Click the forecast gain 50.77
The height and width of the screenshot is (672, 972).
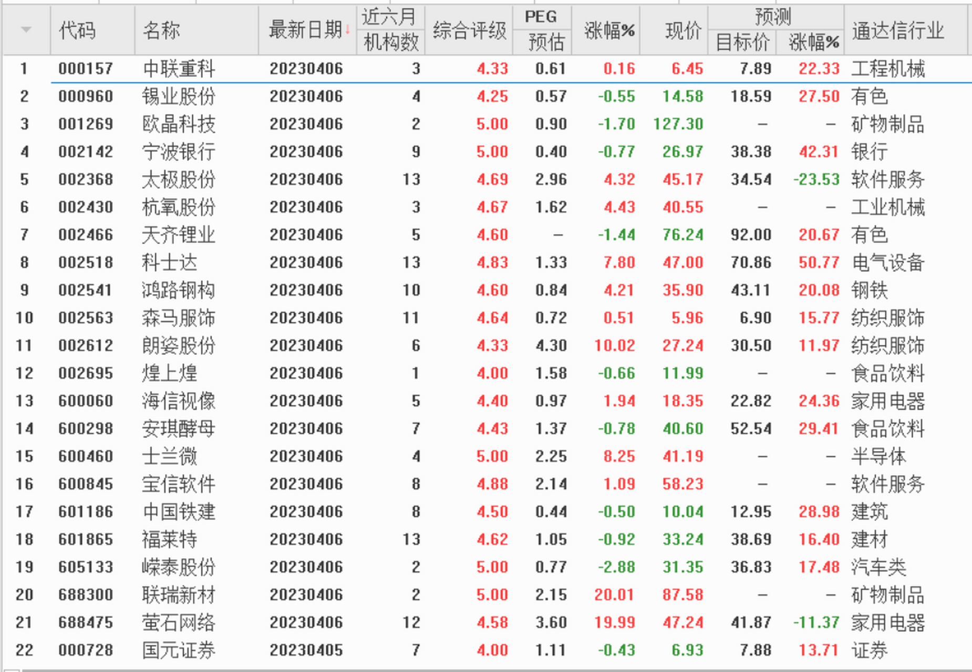point(819,262)
